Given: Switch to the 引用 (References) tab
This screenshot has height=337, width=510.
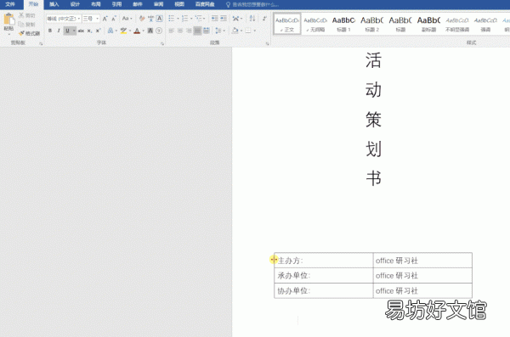Looking at the screenshot, I should click(116, 4).
